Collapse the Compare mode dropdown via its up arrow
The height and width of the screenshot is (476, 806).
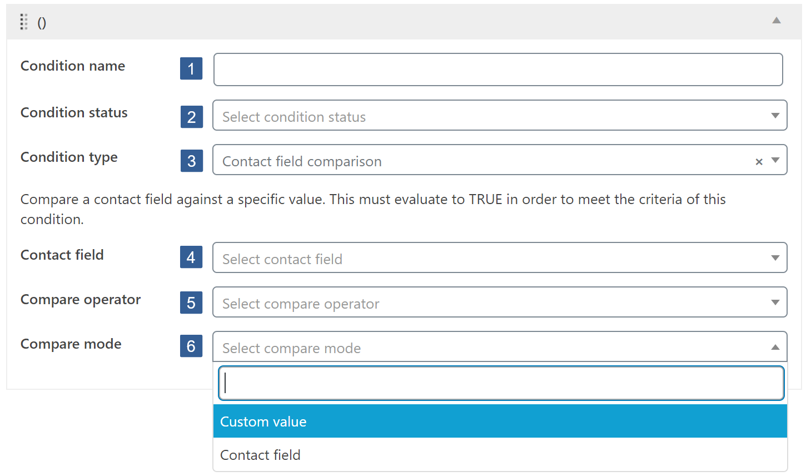[x=775, y=346]
